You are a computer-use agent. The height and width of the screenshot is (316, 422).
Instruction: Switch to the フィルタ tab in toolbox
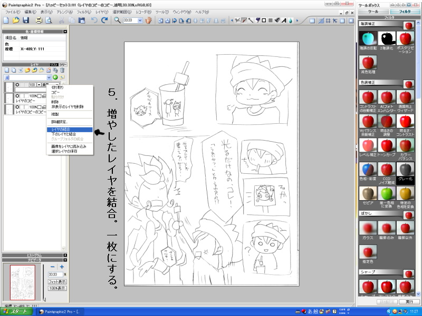pyautogui.click(x=405, y=12)
